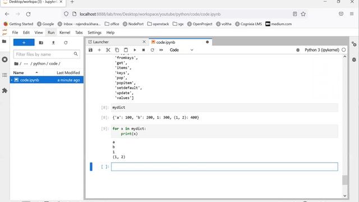359x202 pixels.
Task: Open the Run menu
Action: [x=51, y=33]
